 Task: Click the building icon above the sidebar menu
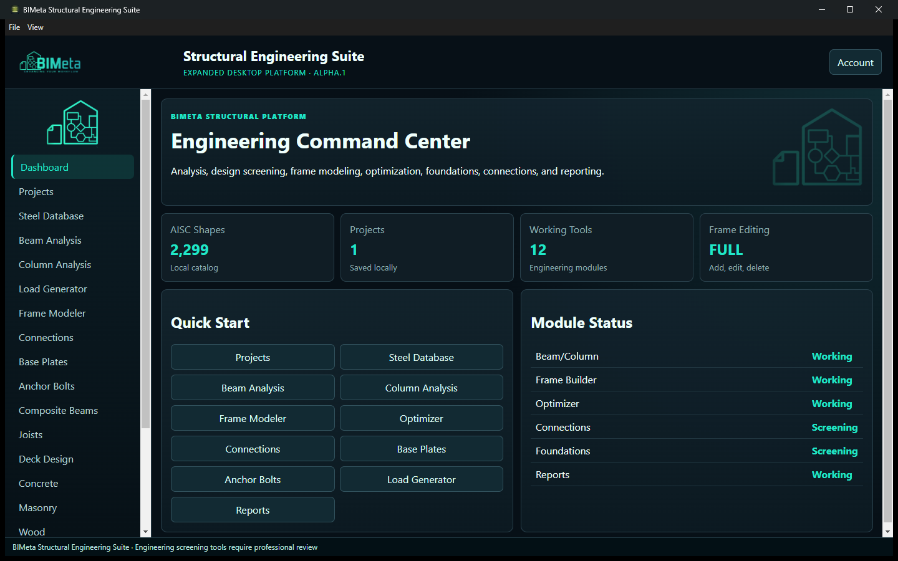tap(73, 123)
